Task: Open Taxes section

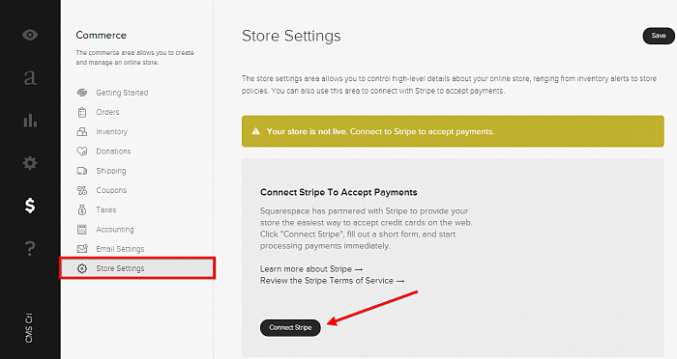Action: click(x=106, y=209)
